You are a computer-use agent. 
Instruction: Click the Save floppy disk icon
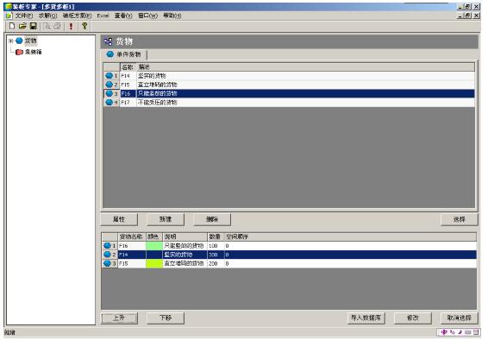coord(33,26)
